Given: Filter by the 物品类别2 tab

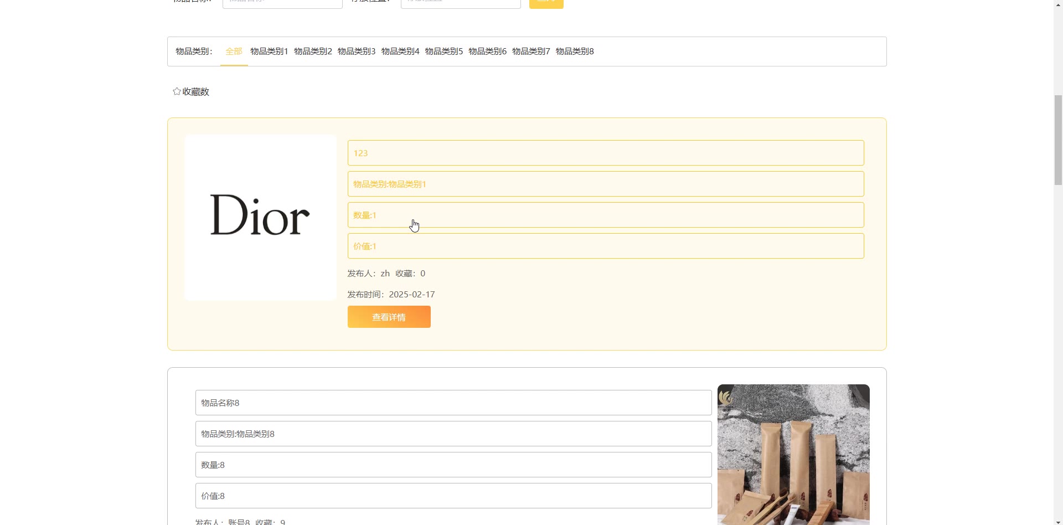Looking at the screenshot, I should 313,52.
